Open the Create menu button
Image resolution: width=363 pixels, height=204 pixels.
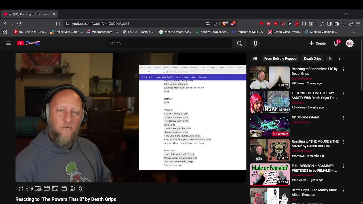[317, 43]
